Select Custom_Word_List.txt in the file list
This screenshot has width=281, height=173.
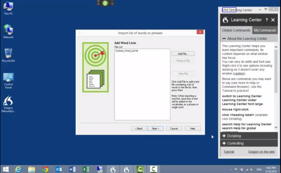coord(127,51)
